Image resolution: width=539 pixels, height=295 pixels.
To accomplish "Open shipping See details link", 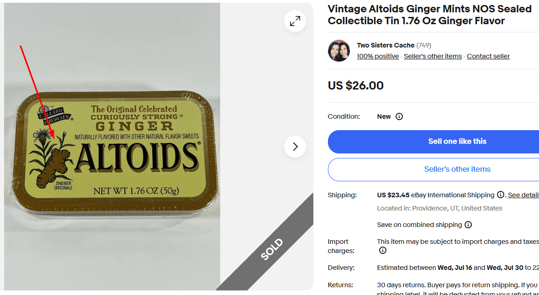I will 523,195.
